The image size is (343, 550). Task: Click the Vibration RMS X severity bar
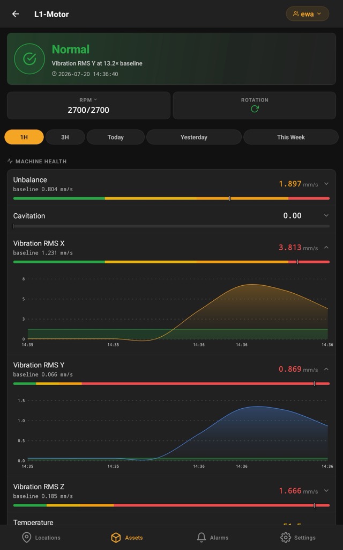coord(171,262)
